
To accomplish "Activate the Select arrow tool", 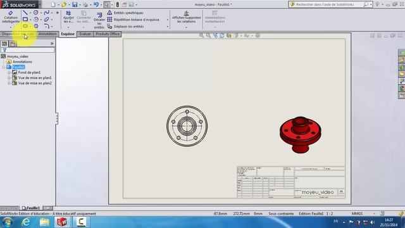I will [107, 4].
